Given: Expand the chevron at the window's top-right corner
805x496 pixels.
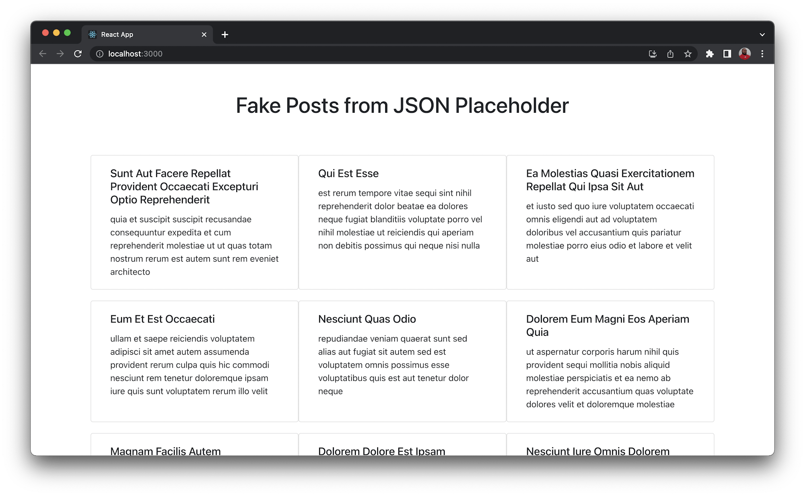Looking at the screenshot, I should click(762, 34).
